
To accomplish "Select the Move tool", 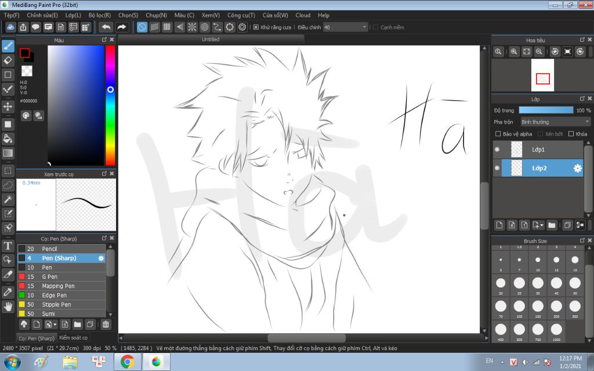I will [8, 107].
